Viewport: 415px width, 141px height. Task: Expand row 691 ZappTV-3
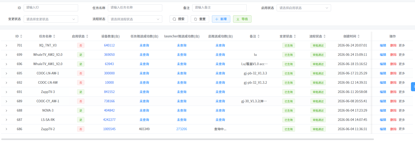pos(6,92)
